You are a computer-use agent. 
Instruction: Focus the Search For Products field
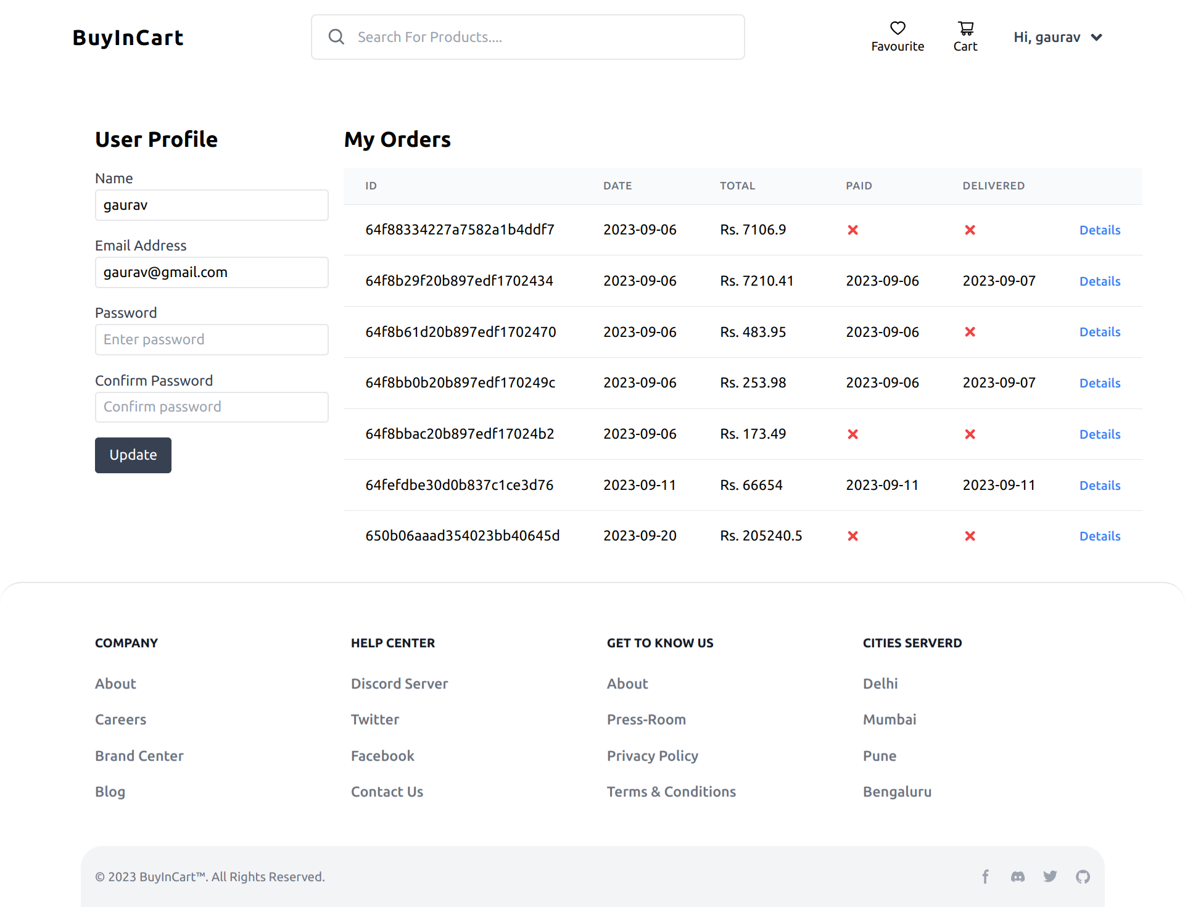click(528, 37)
